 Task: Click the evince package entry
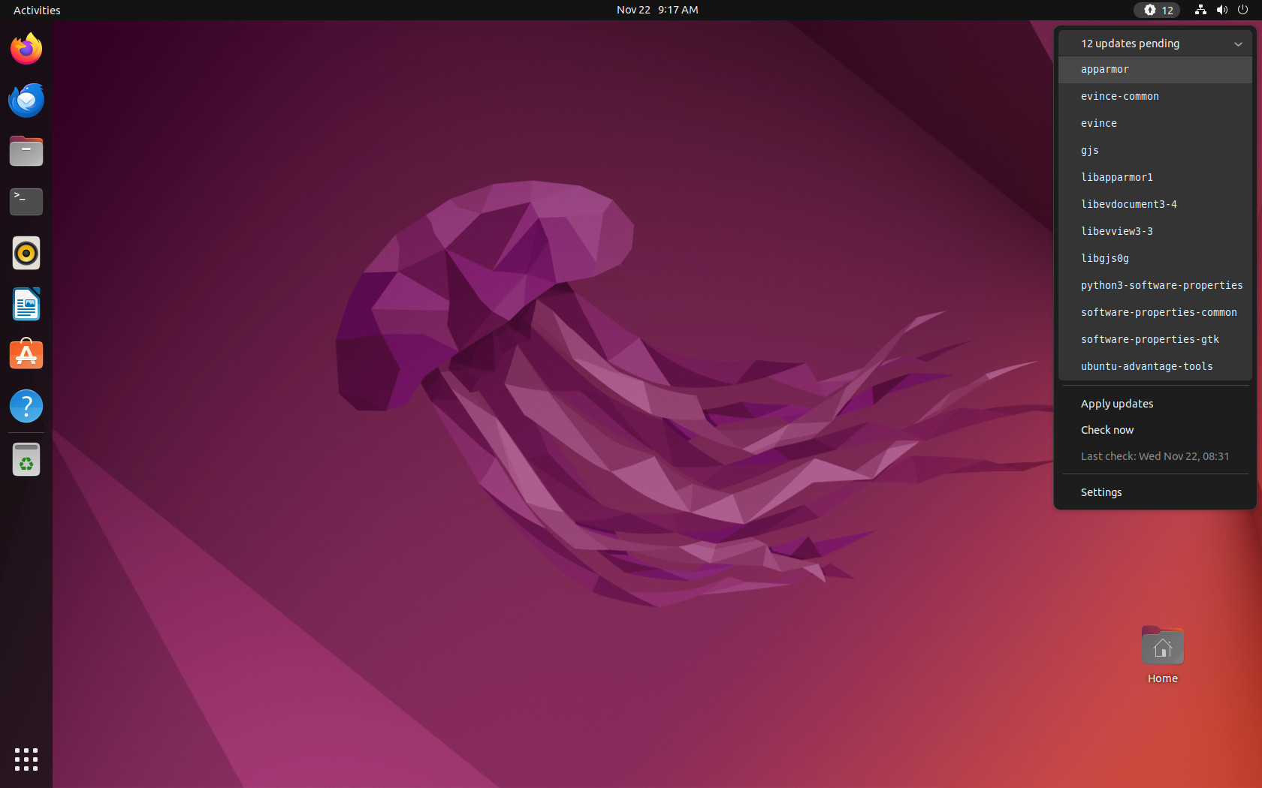(1155, 123)
